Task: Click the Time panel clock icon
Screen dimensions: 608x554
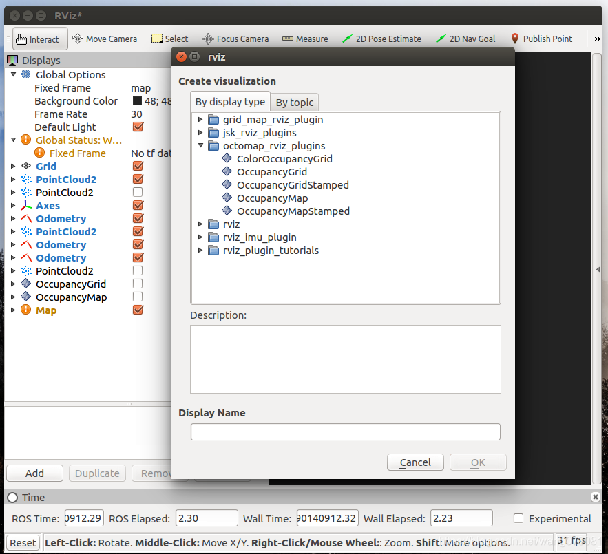Action: pos(12,498)
